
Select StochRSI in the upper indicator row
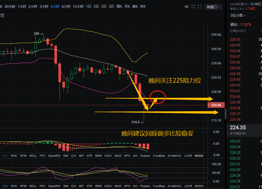pos(54,156)
